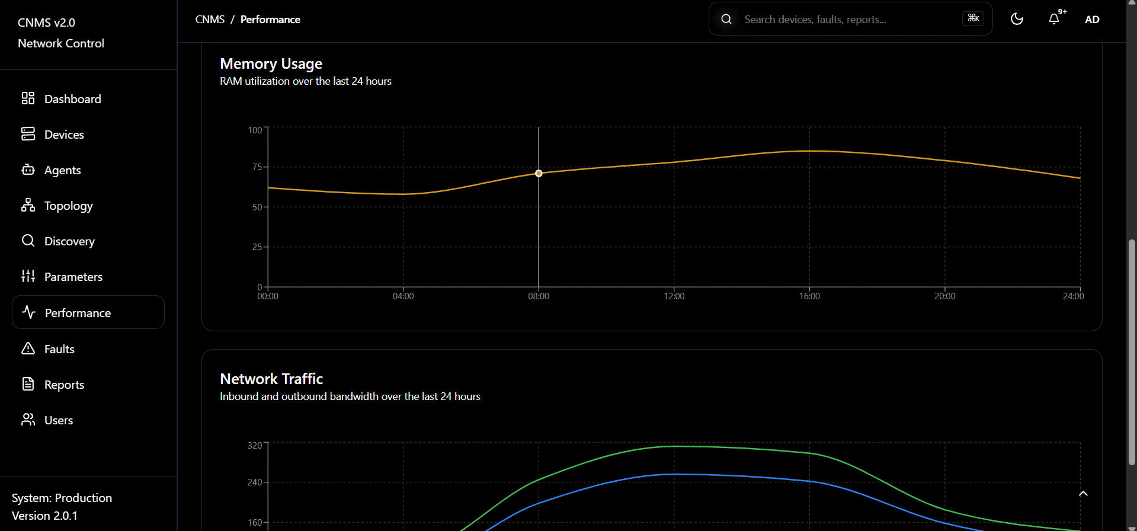
Task: Click the Topology network icon
Action: (x=28, y=205)
